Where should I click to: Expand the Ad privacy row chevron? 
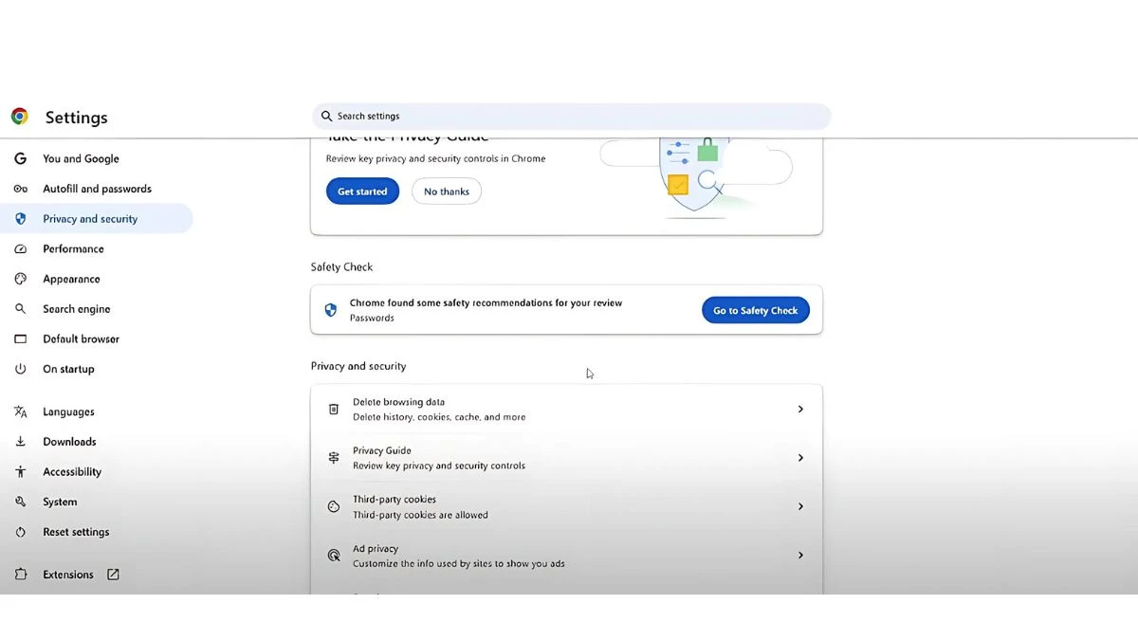tap(800, 556)
